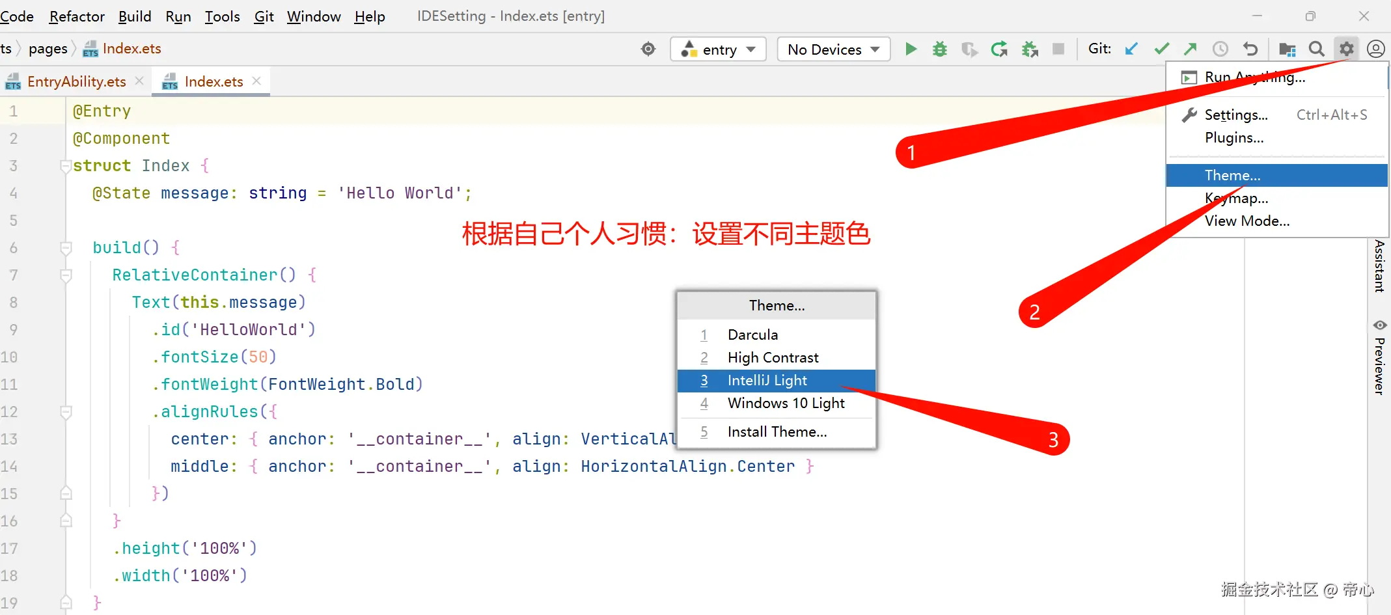Click the settings gear icon in the toolbar
The image size is (1391, 615).
tap(1346, 49)
